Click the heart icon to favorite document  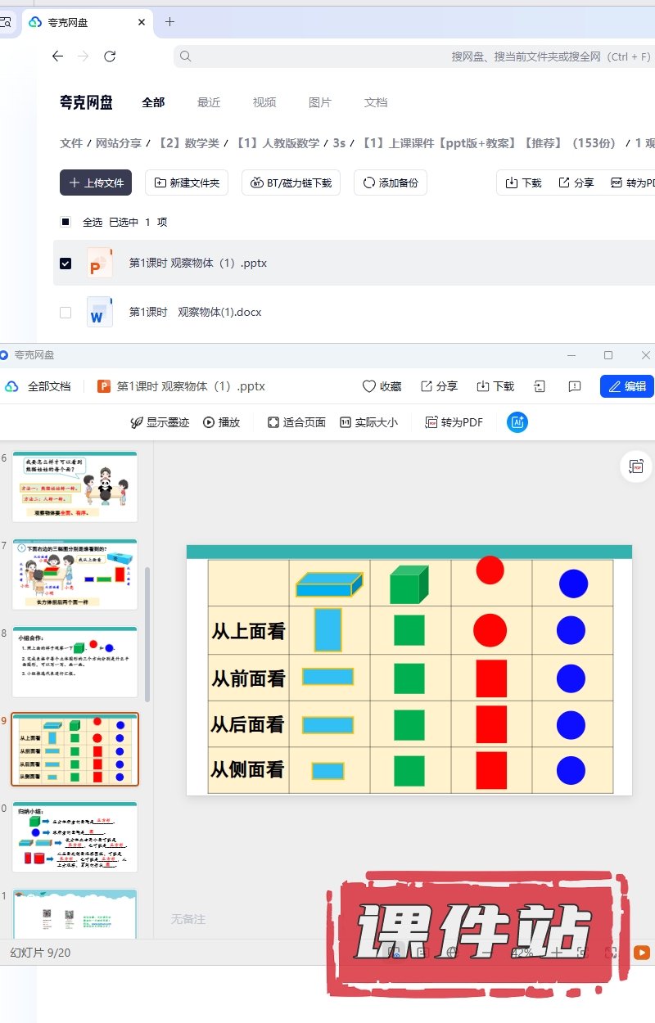(369, 386)
